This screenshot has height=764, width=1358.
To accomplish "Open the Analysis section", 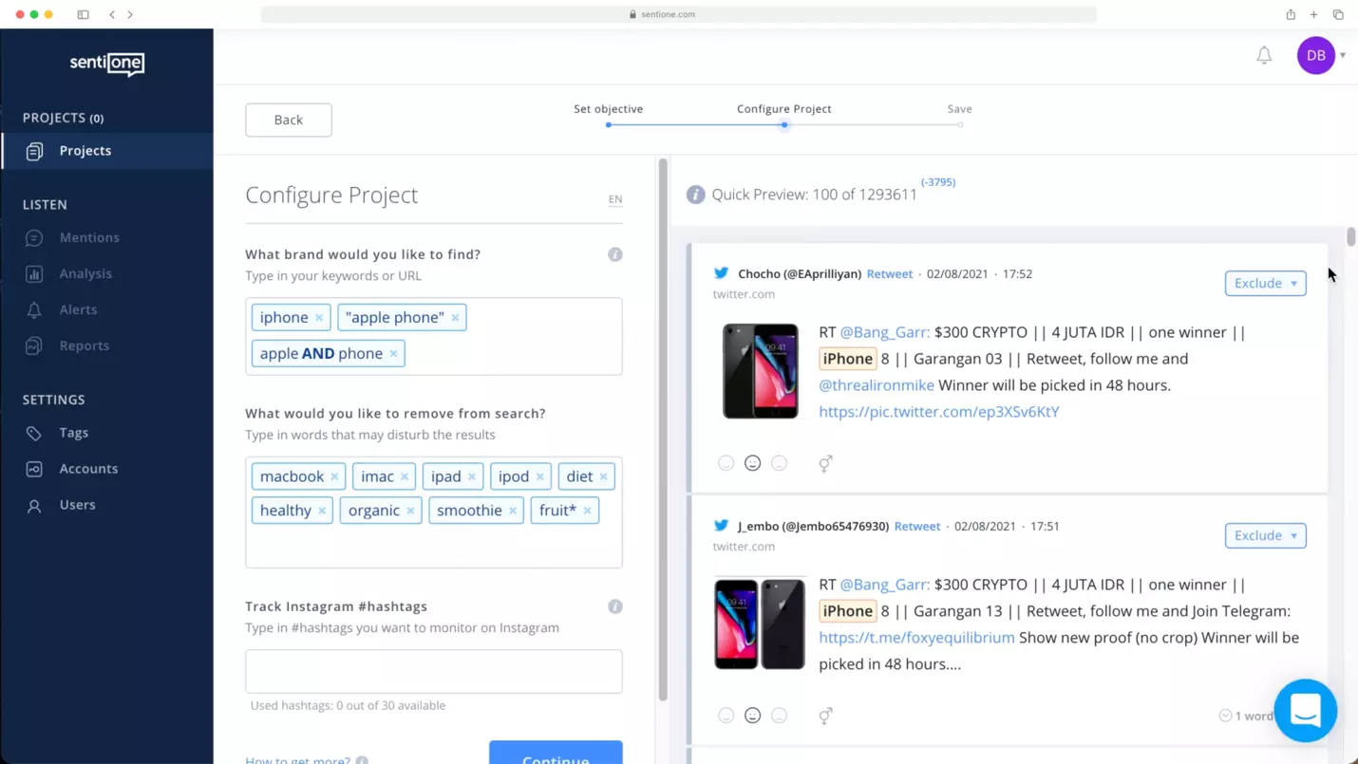I will pos(85,273).
